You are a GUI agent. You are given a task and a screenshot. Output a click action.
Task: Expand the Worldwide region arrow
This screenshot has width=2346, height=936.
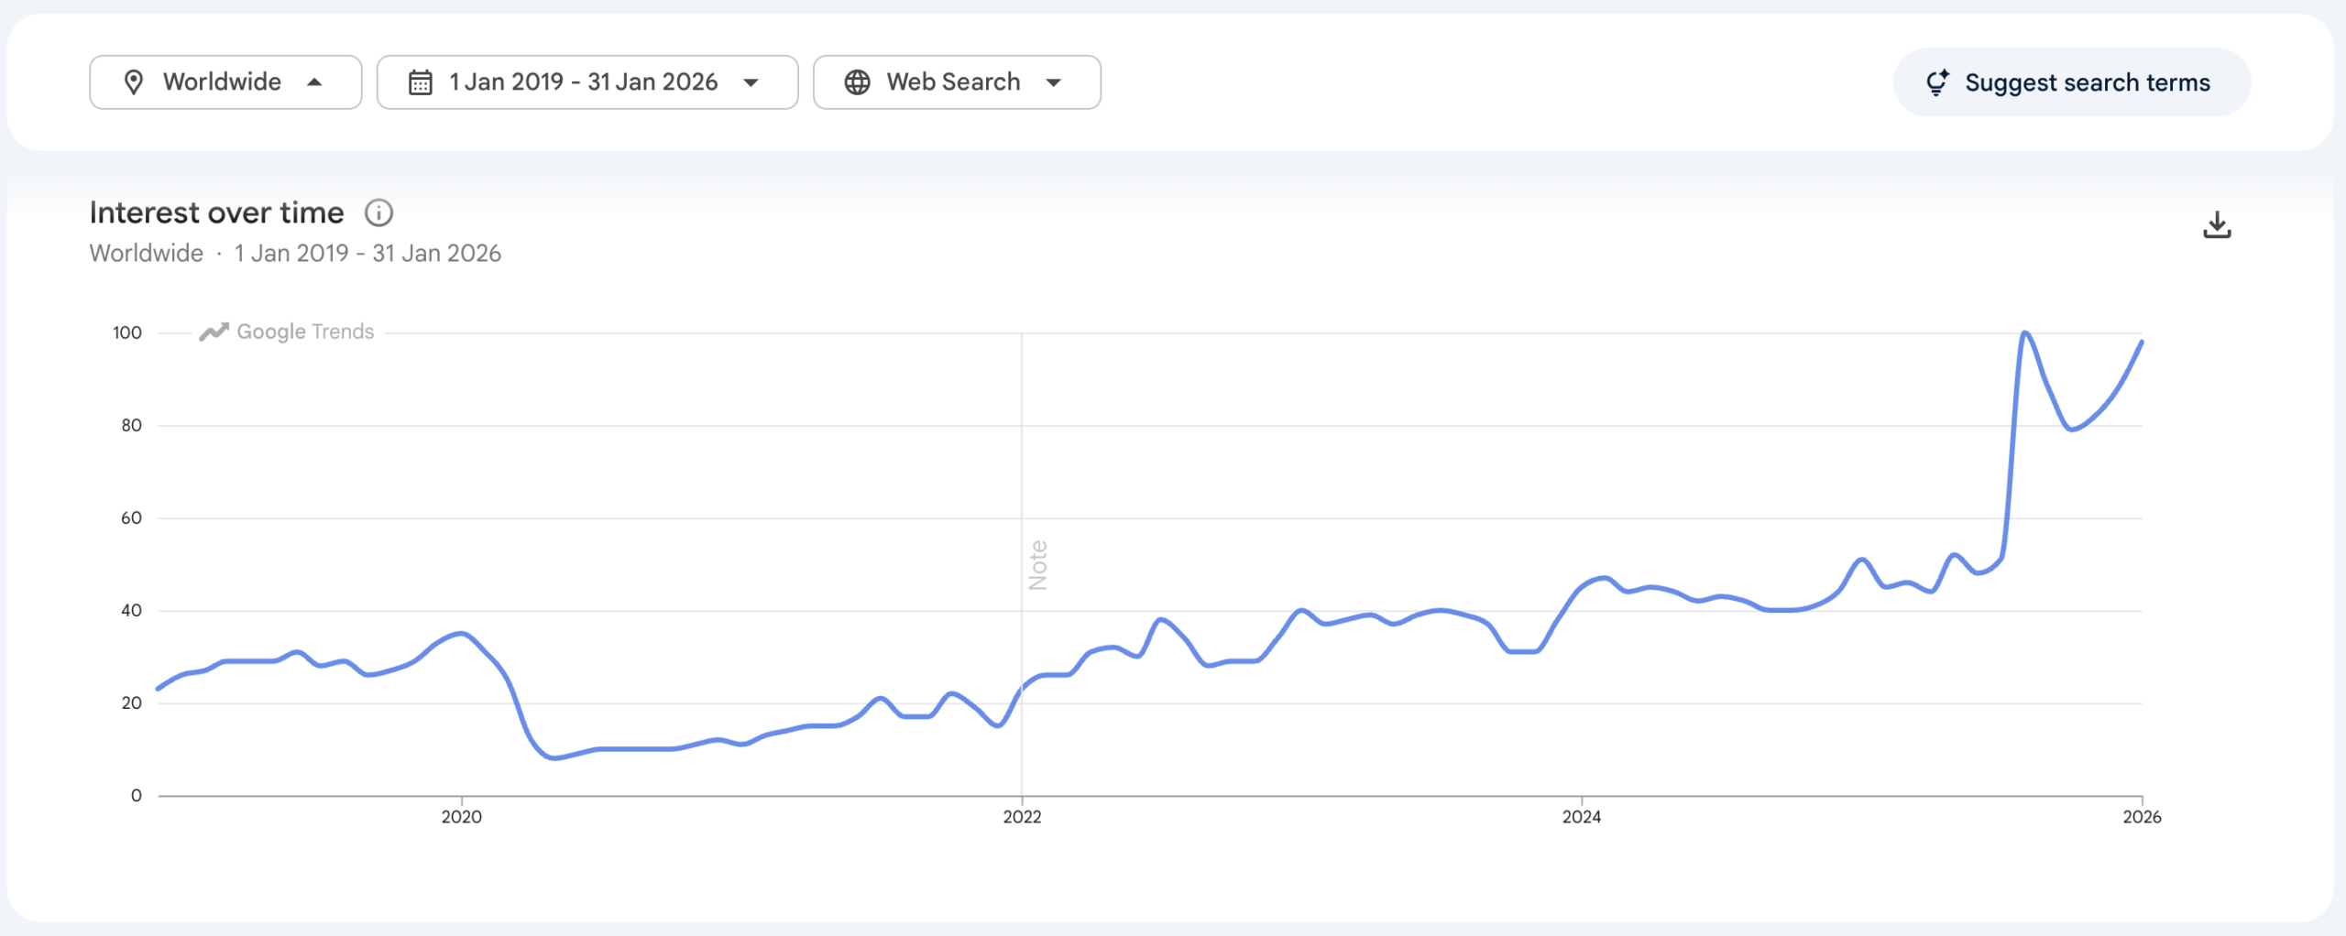[x=314, y=82]
